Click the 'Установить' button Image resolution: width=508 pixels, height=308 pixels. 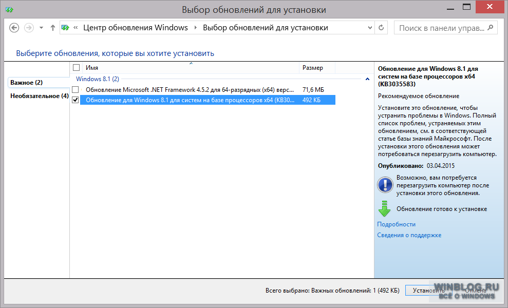pos(428,291)
